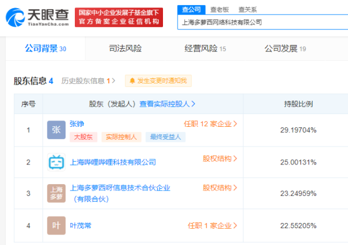Image resolution: width=348 pixels, height=245 pixels.
Task: Select the 查公司 search tab
Action: (191, 9)
